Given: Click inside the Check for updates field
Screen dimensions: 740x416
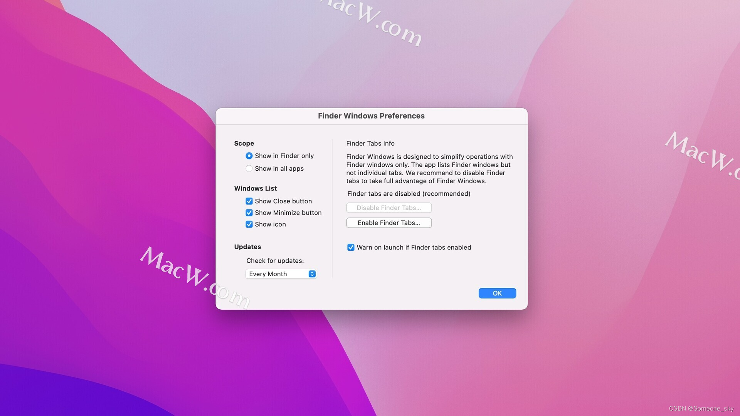Looking at the screenshot, I should [x=280, y=274].
